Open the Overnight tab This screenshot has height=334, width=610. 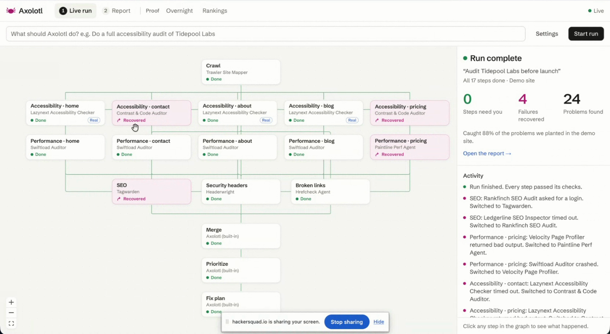pyautogui.click(x=179, y=11)
